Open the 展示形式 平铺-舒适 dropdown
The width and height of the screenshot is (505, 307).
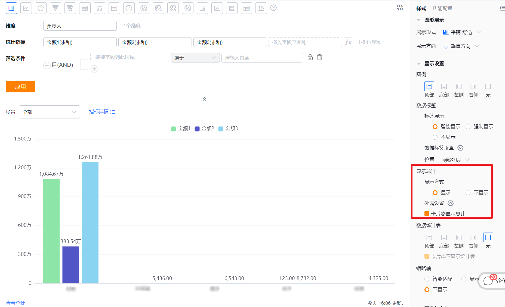click(462, 32)
